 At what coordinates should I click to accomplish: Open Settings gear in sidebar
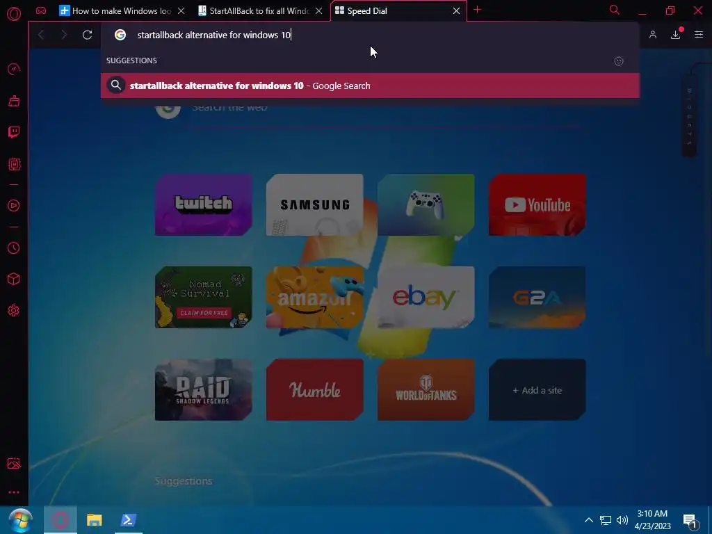(14, 311)
